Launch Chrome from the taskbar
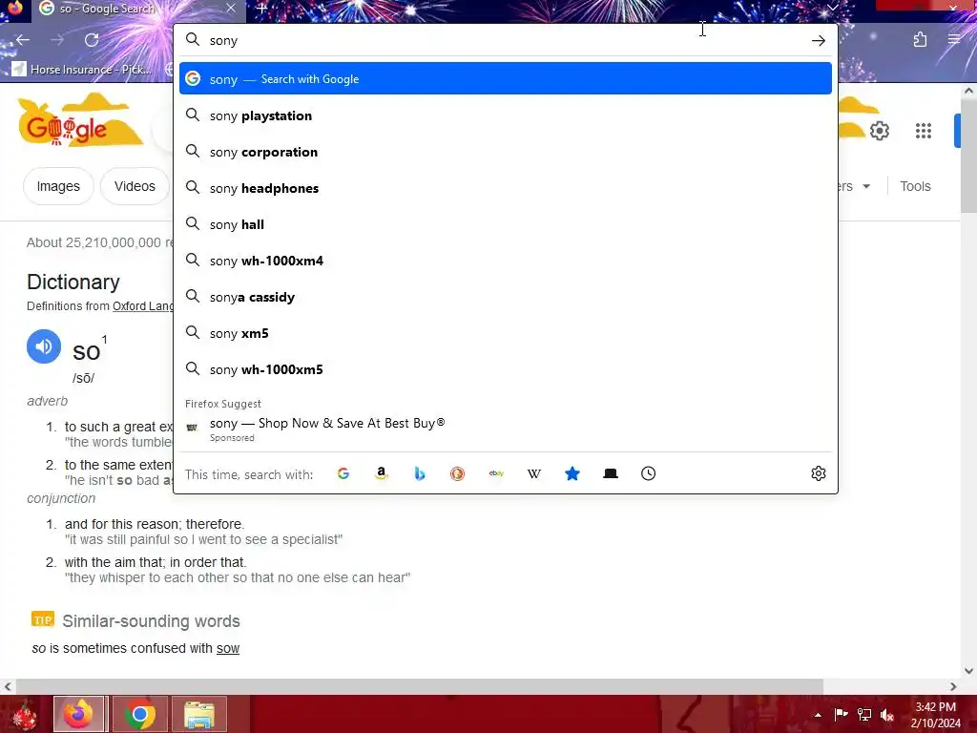Screen dimensions: 977x733 (139, 714)
